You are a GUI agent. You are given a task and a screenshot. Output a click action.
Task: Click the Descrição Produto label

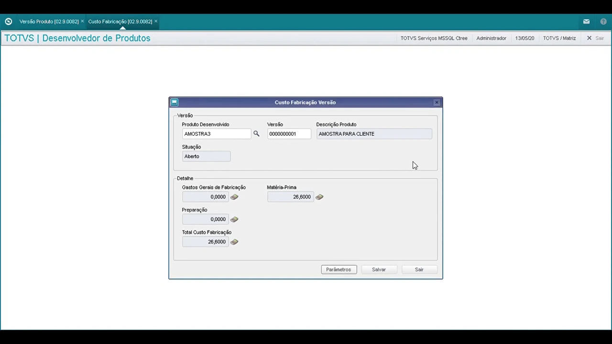tap(336, 124)
